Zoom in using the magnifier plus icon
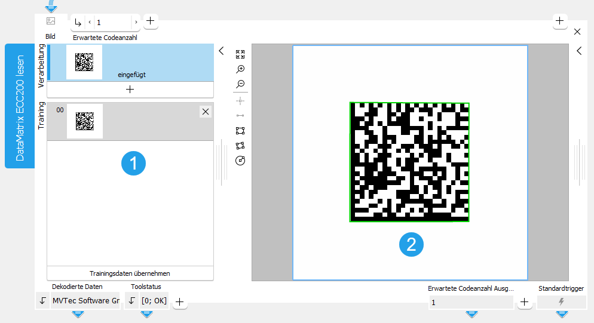The image size is (594, 323). [x=240, y=69]
